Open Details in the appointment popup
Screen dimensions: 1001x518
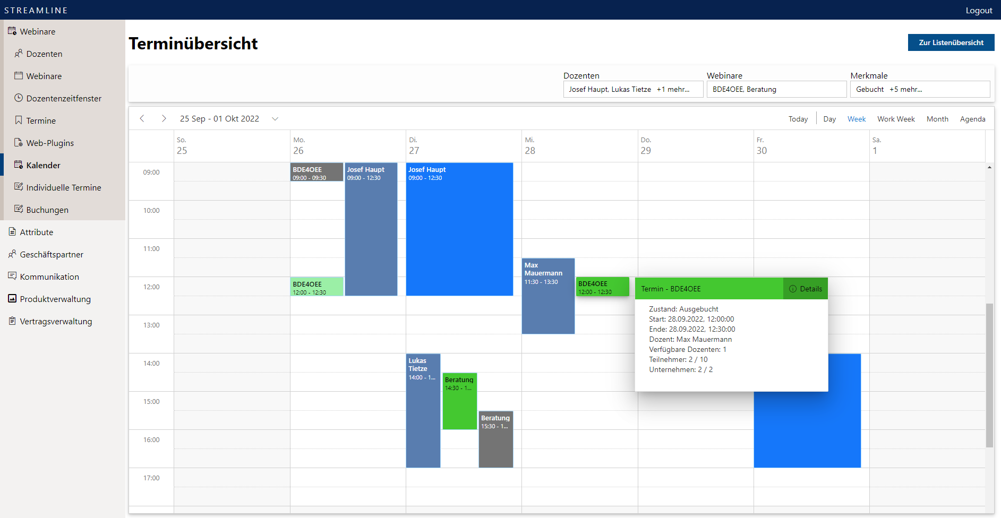pyautogui.click(x=806, y=289)
